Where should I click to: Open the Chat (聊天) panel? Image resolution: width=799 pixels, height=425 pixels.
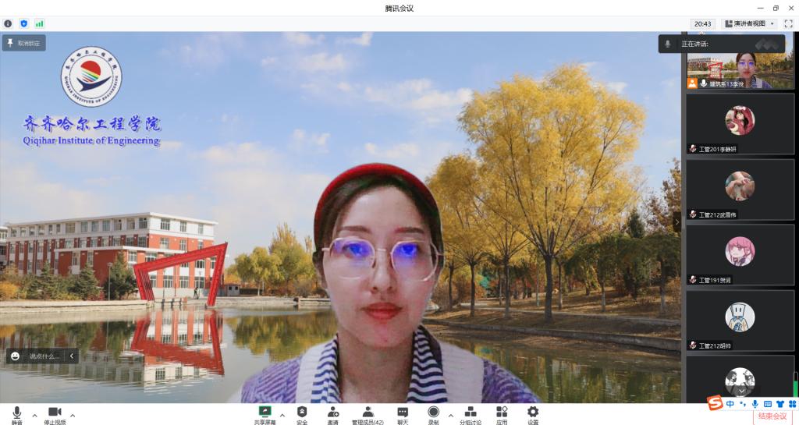(403, 413)
